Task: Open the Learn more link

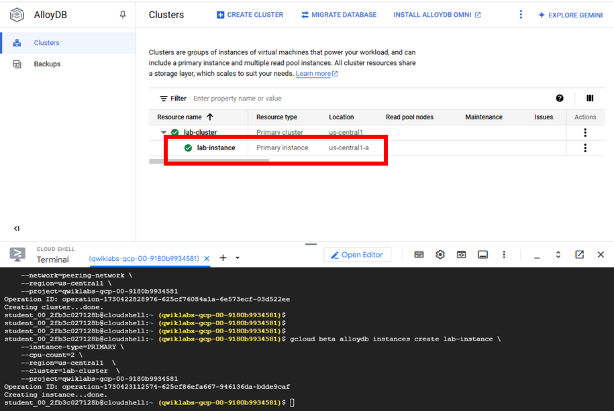Action: [x=317, y=74]
